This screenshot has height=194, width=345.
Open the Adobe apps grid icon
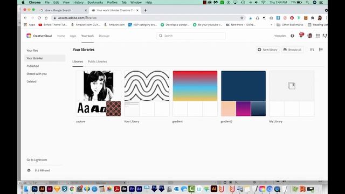pos(318,36)
